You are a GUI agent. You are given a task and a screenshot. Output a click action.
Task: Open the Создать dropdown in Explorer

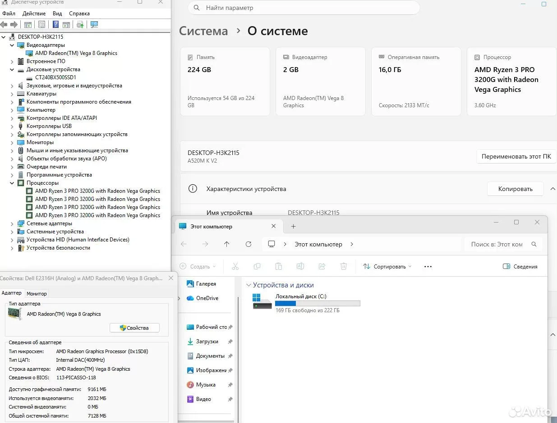coord(198,267)
